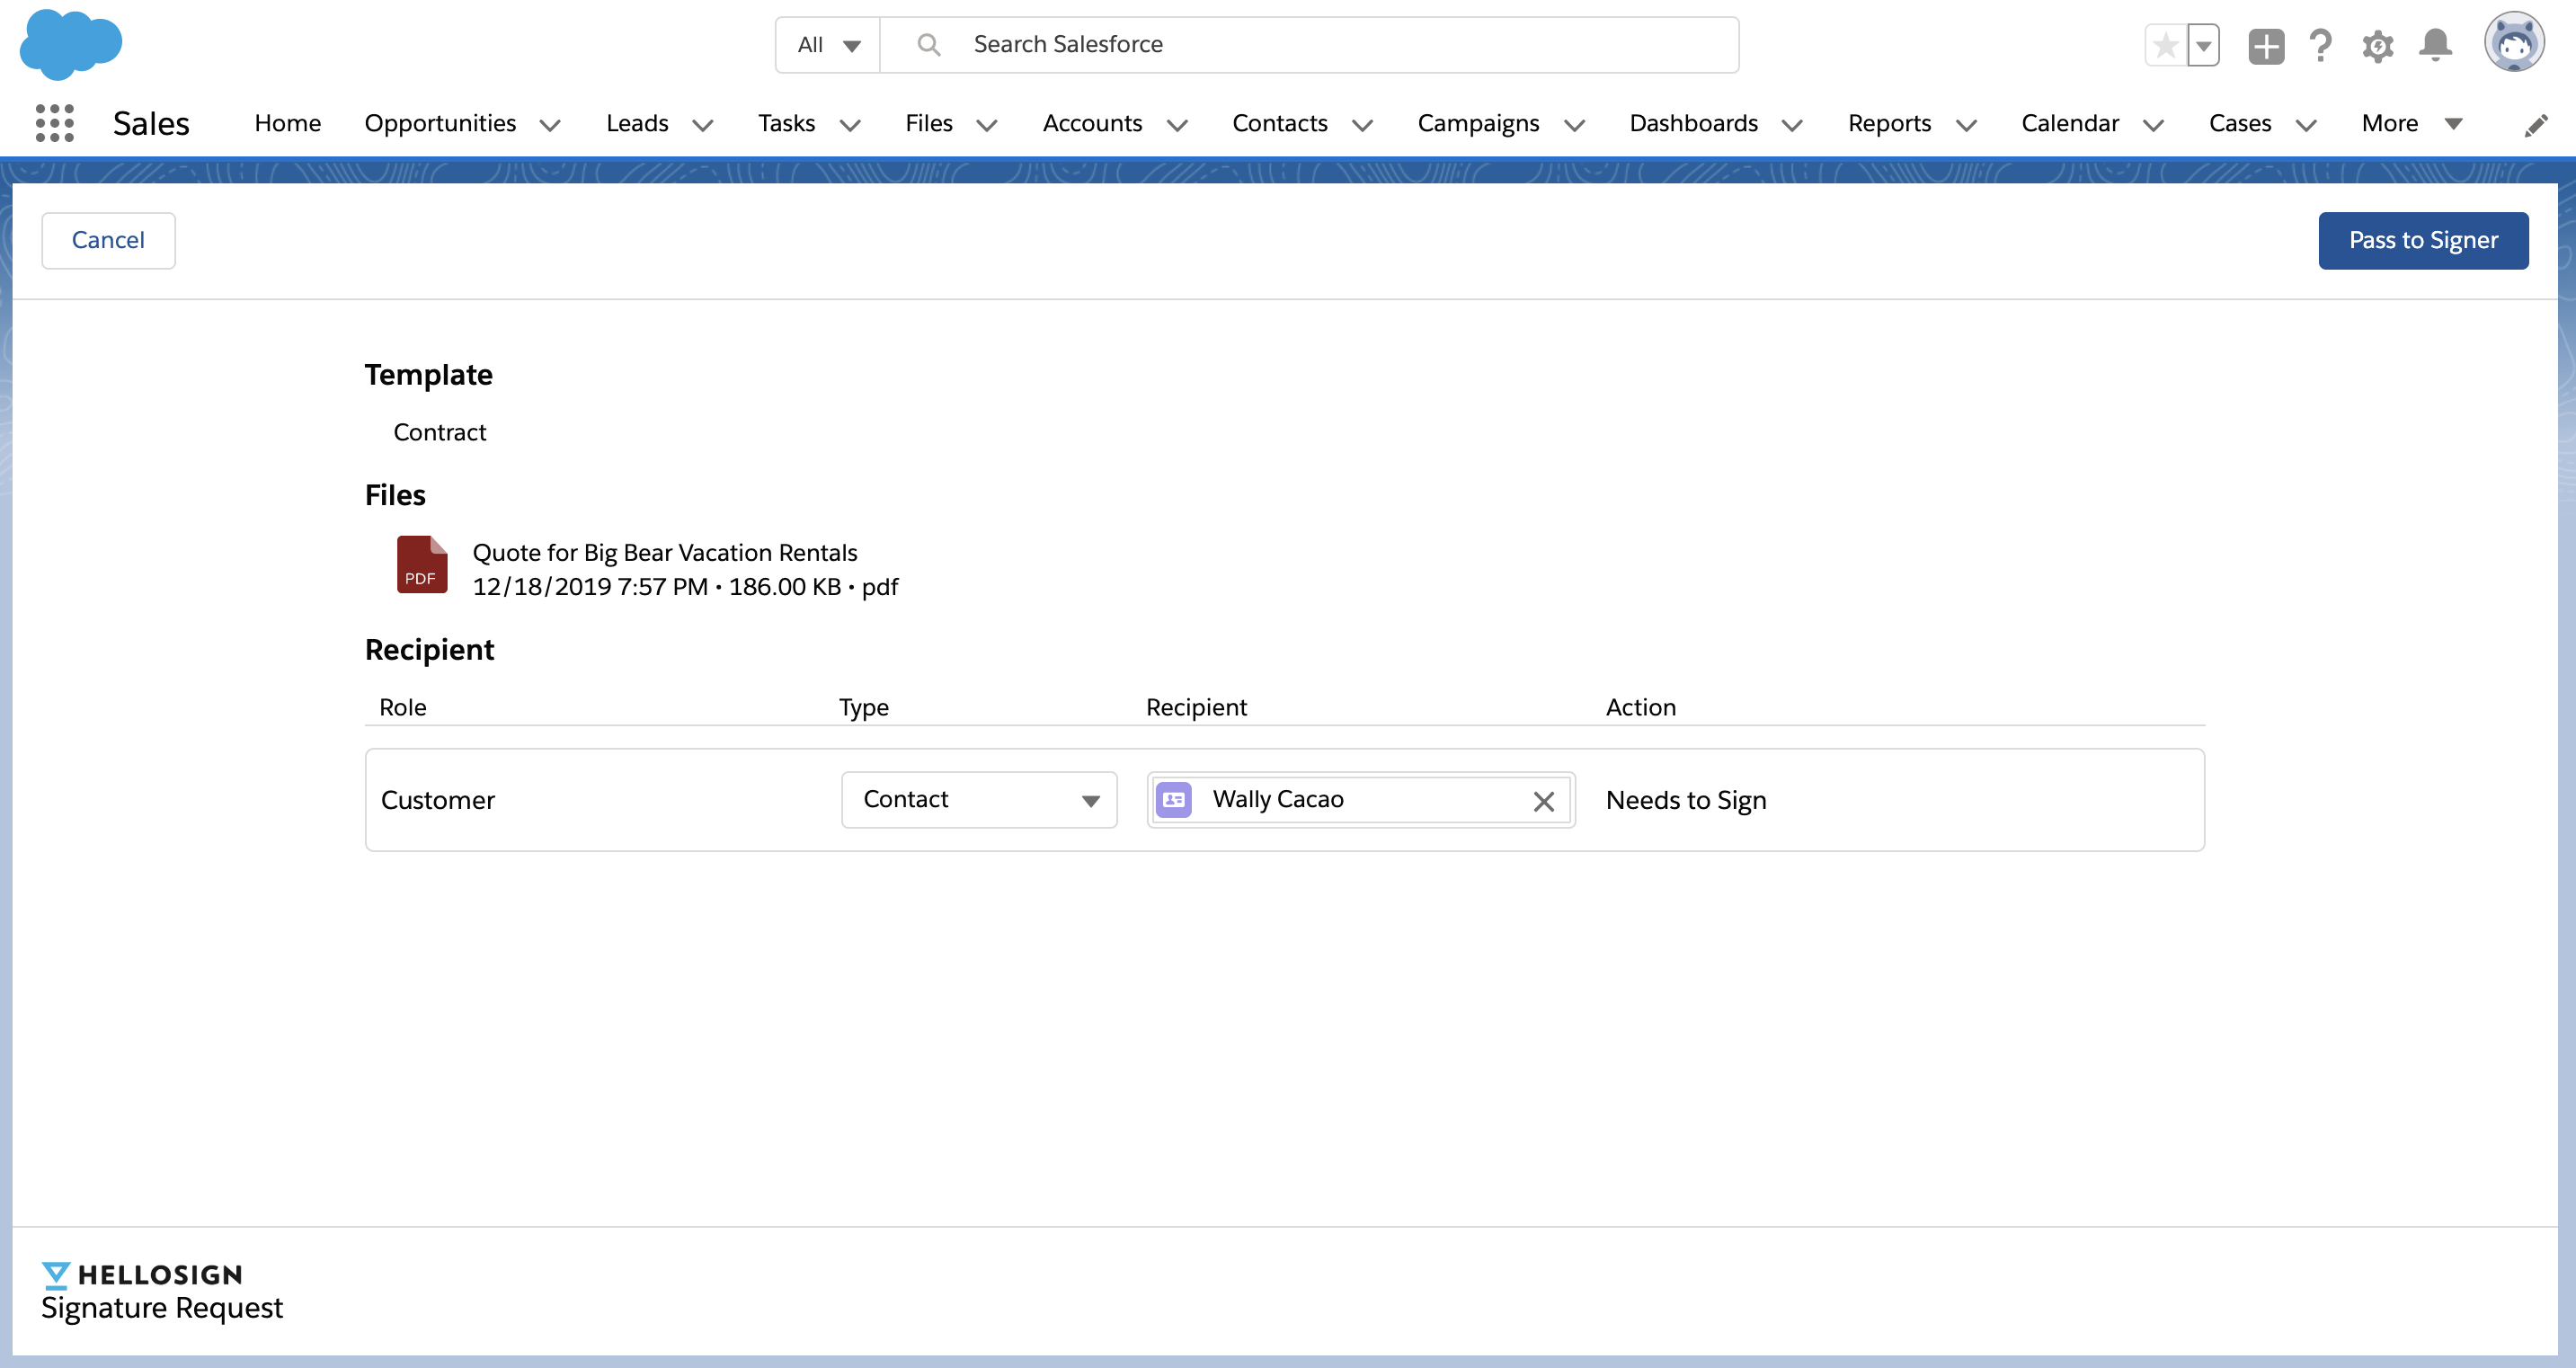The image size is (2576, 1368).
Task: Open the global actions plus icon
Action: tap(2265, 46)
